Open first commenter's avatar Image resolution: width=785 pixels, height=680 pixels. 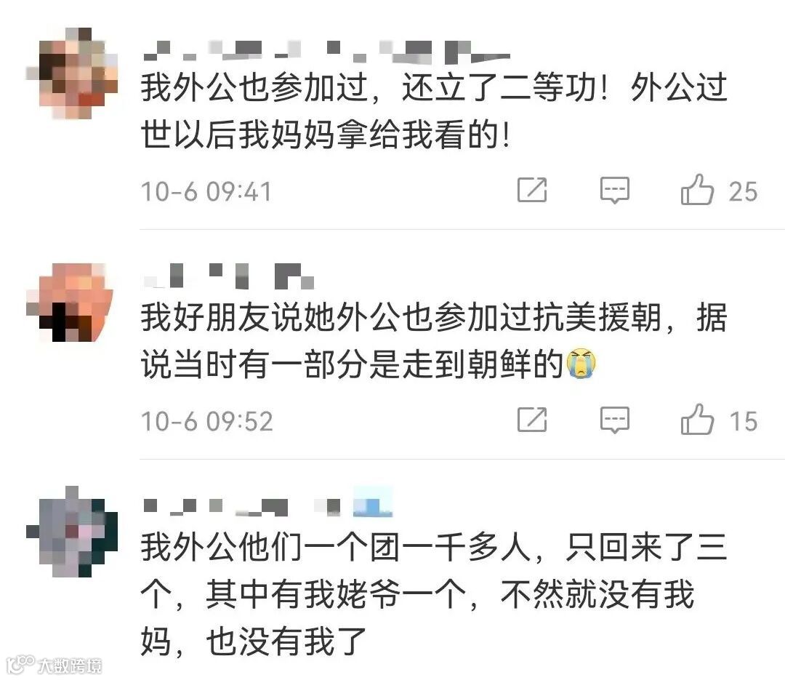72,73
